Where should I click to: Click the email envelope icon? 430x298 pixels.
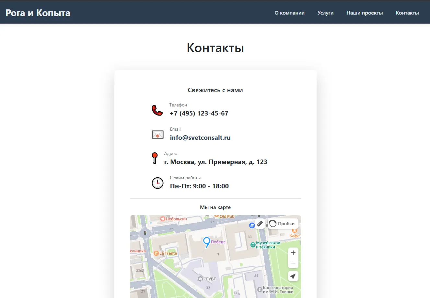coord(157,135)
